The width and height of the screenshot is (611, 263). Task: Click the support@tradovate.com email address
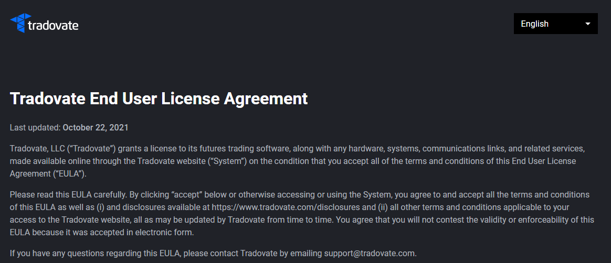369,254
